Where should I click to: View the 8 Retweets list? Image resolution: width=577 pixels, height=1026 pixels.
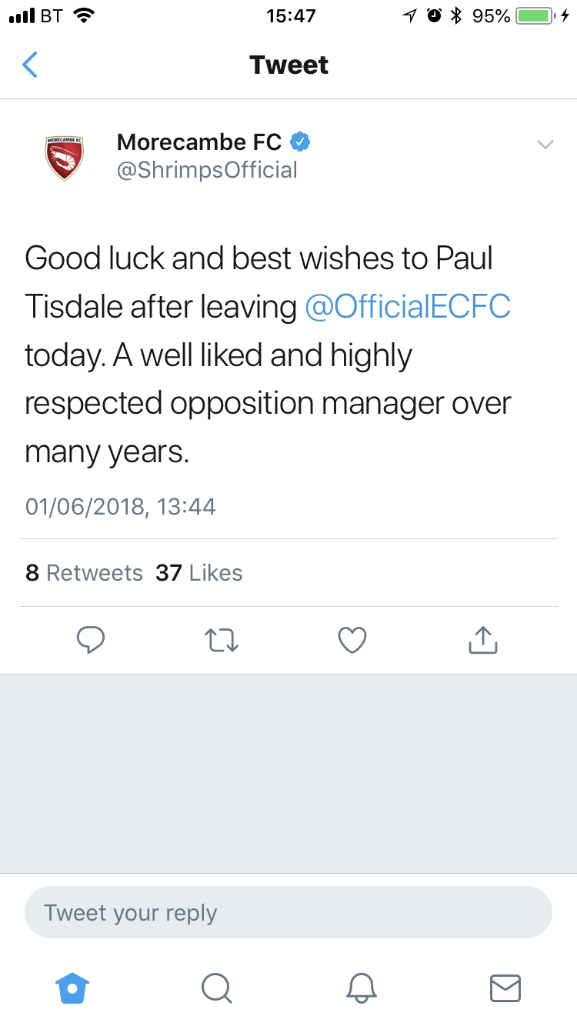(x=84, y=573)
